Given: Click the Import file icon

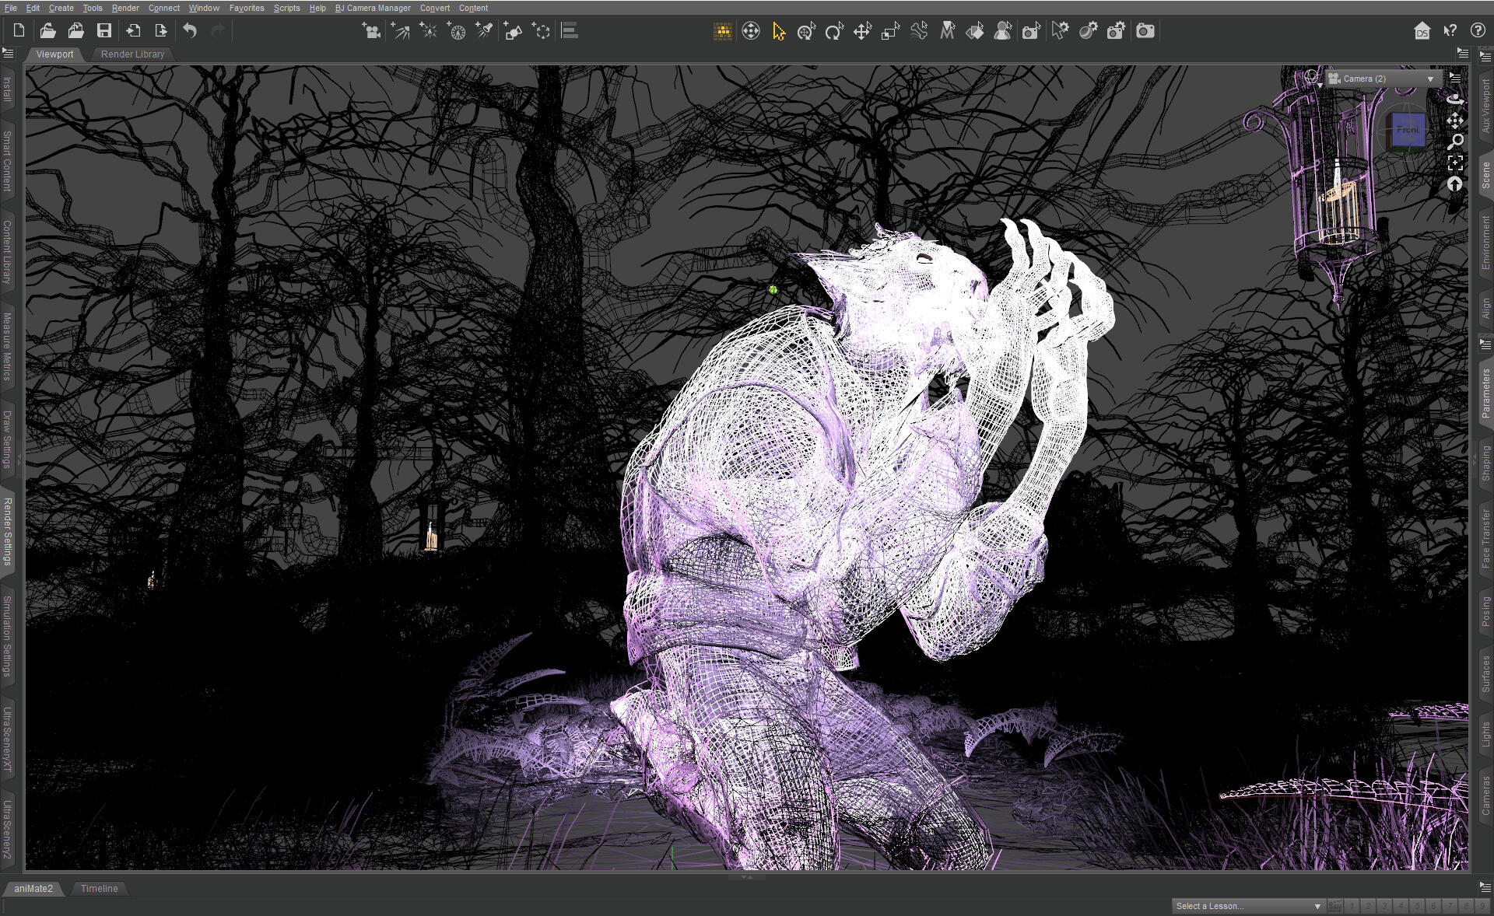Looking at the screenshot, I should tap(133, 30).
